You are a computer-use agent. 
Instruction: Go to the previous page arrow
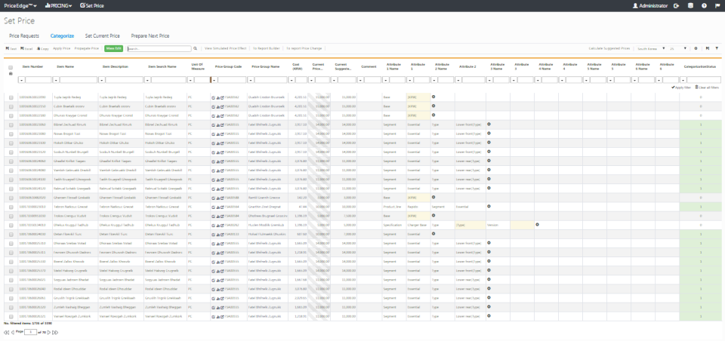point(13,332)
